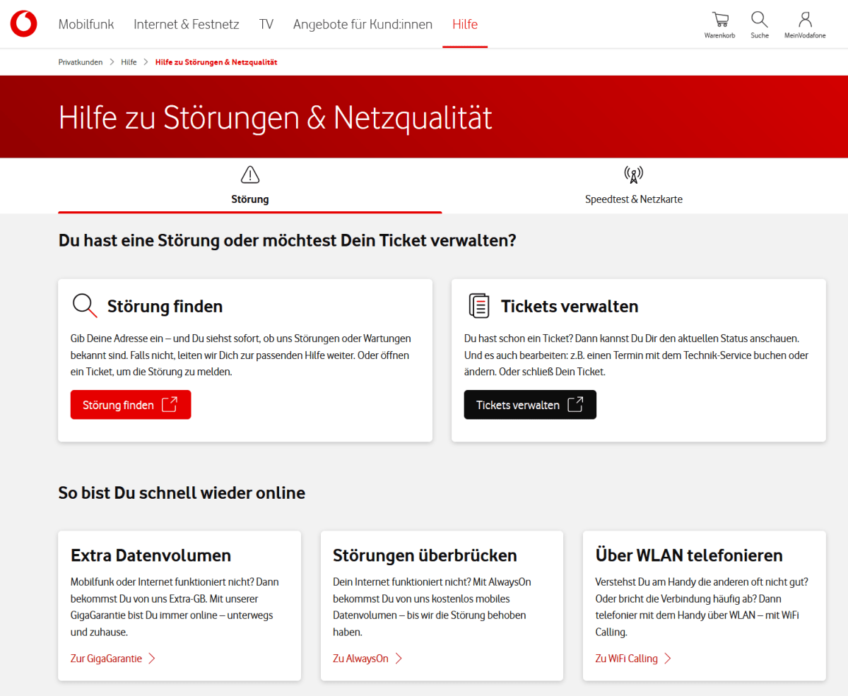The width and height of the screenshot is (848, 696).
Task: Follow the Zu WiFi Calling link
Action: pyautogui.click(x=628, y=658)
